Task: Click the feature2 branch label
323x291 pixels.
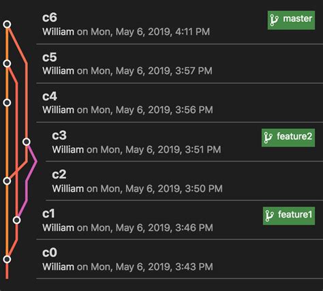Action: click(288, 138)
